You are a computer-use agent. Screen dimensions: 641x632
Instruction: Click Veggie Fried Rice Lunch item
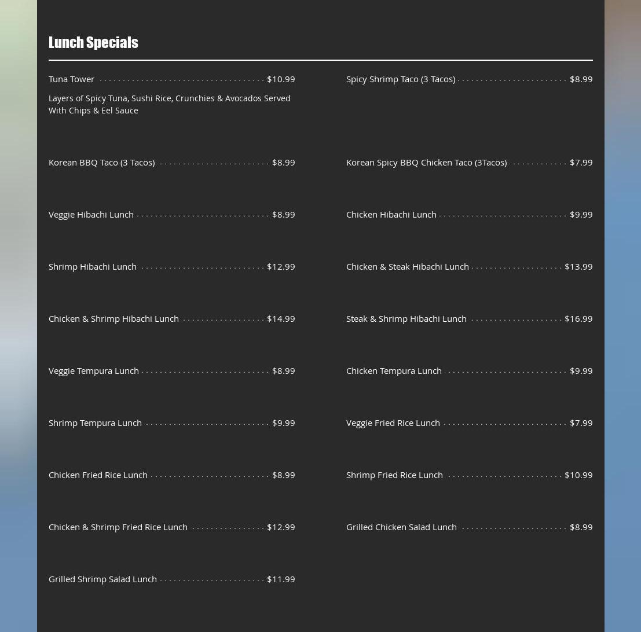point(393,422)
